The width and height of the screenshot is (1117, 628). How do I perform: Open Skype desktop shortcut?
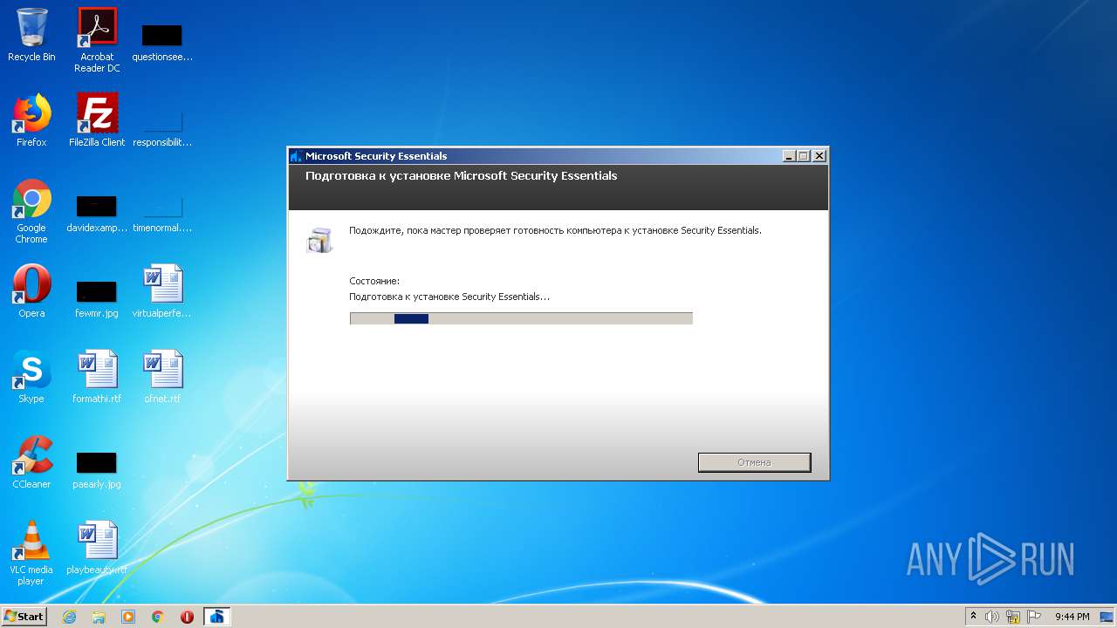click(x=31, y=377)
